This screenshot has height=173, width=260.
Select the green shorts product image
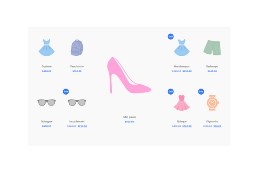coord(212,48)
